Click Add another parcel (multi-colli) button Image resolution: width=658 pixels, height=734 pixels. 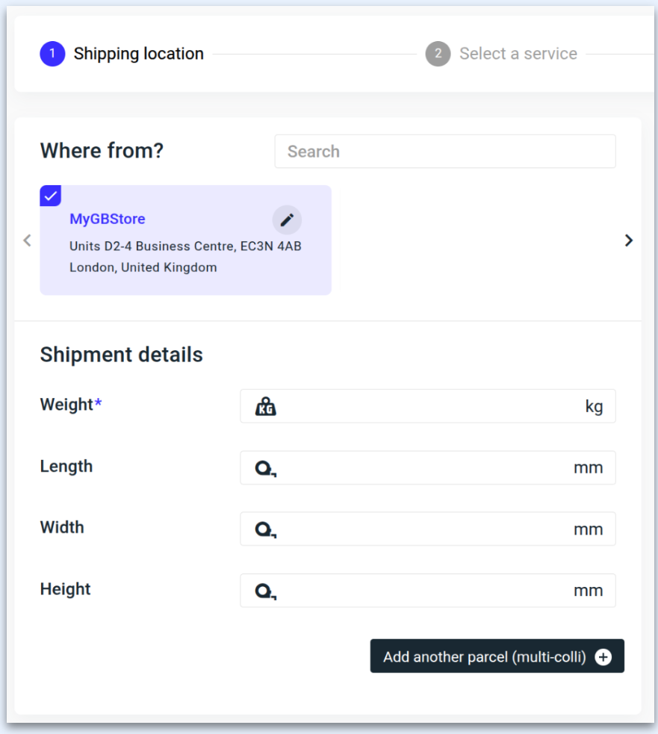485,657
